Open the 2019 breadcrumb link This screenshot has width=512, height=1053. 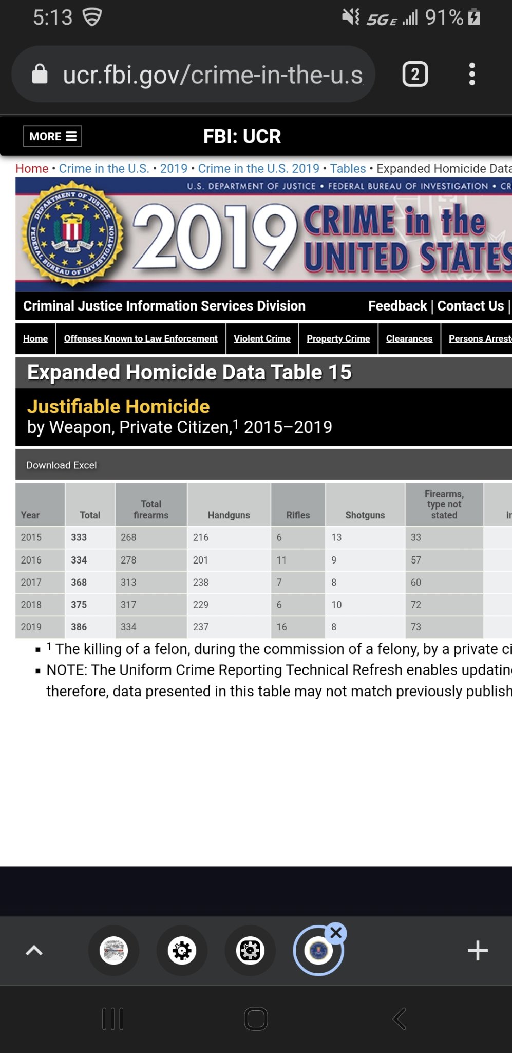pyautogui.click(x=174, y=169)
